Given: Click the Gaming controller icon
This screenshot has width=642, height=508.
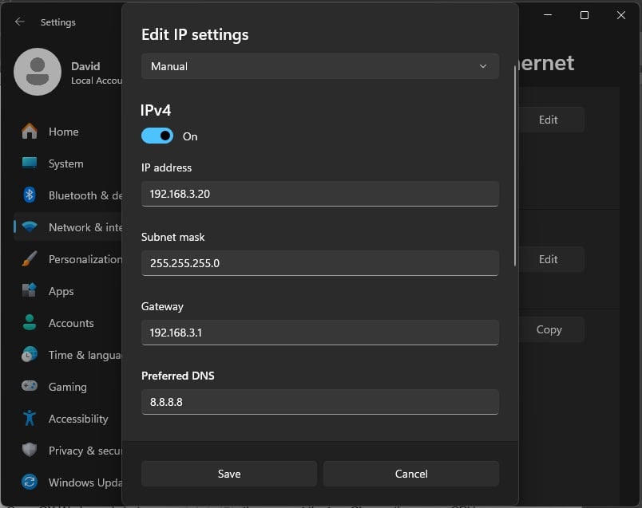Looking at the screenshot, I should [30, 386].
